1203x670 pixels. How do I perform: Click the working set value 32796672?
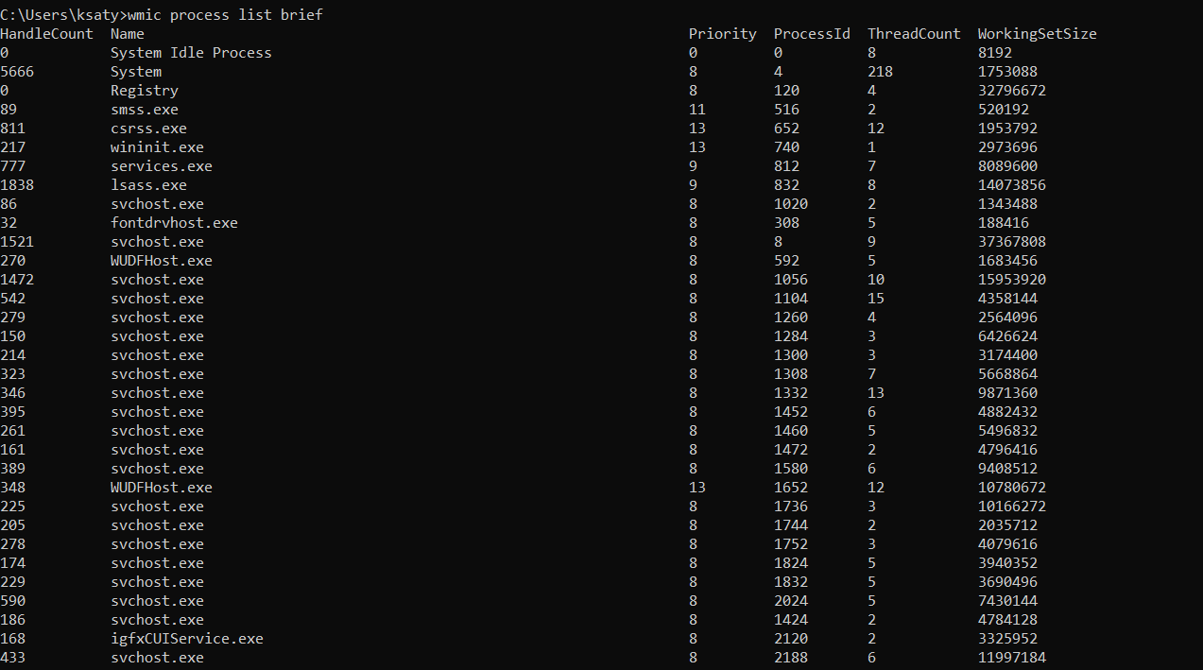pos(1012,91)
